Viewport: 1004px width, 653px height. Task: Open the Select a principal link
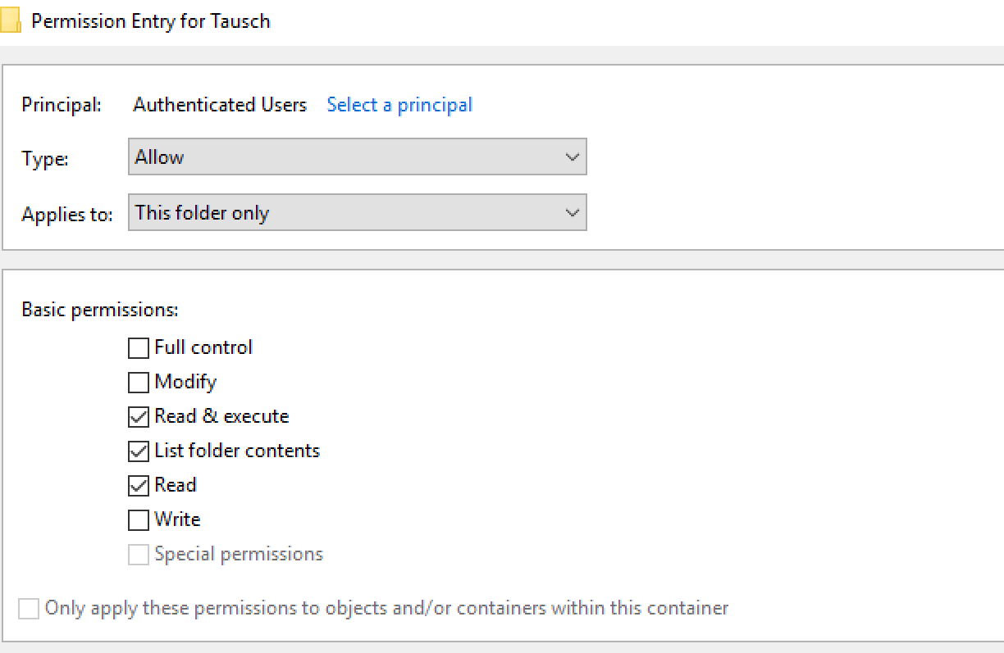(x=399, y=105)
